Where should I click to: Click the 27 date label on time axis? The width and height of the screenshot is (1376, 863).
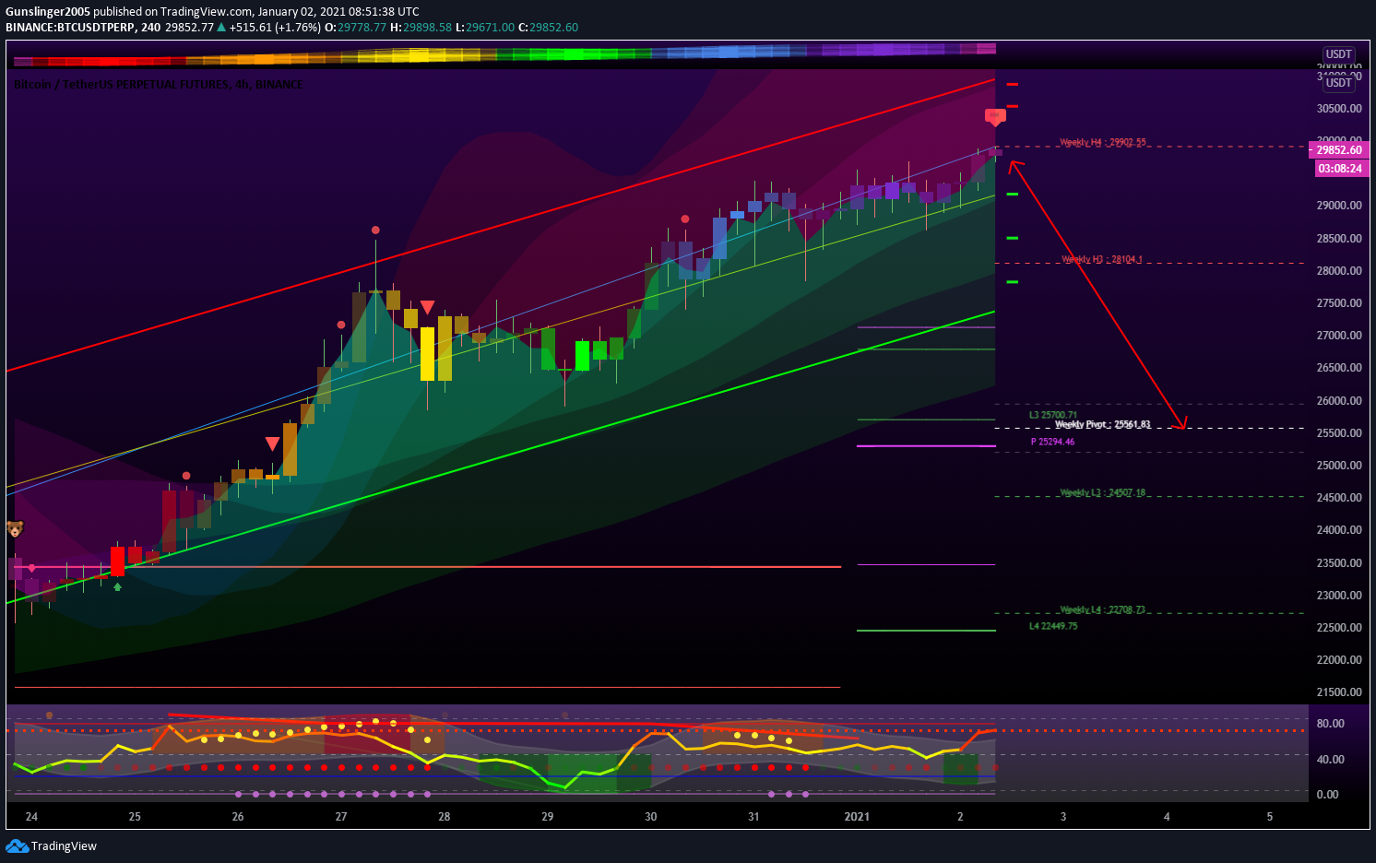341,817
